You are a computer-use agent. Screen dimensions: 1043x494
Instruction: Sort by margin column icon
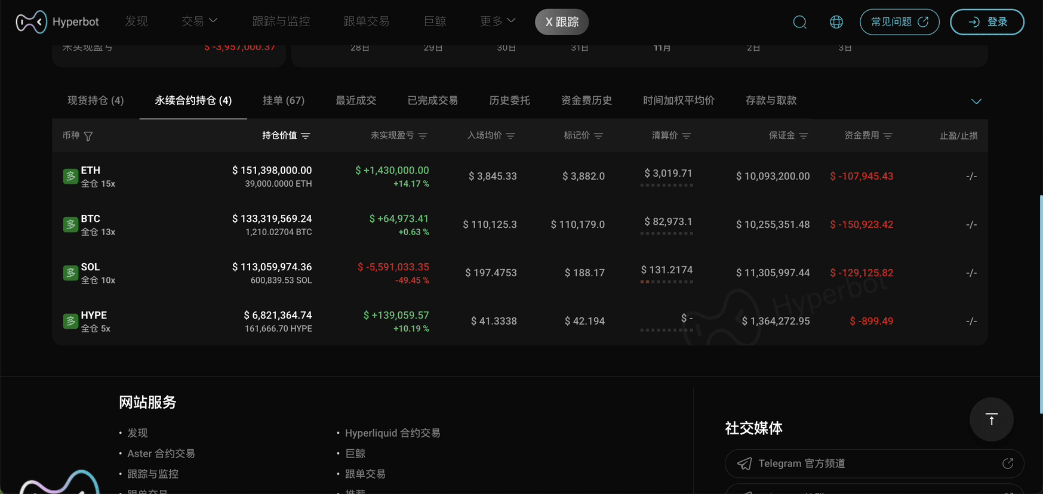click(x=804, y=136)
